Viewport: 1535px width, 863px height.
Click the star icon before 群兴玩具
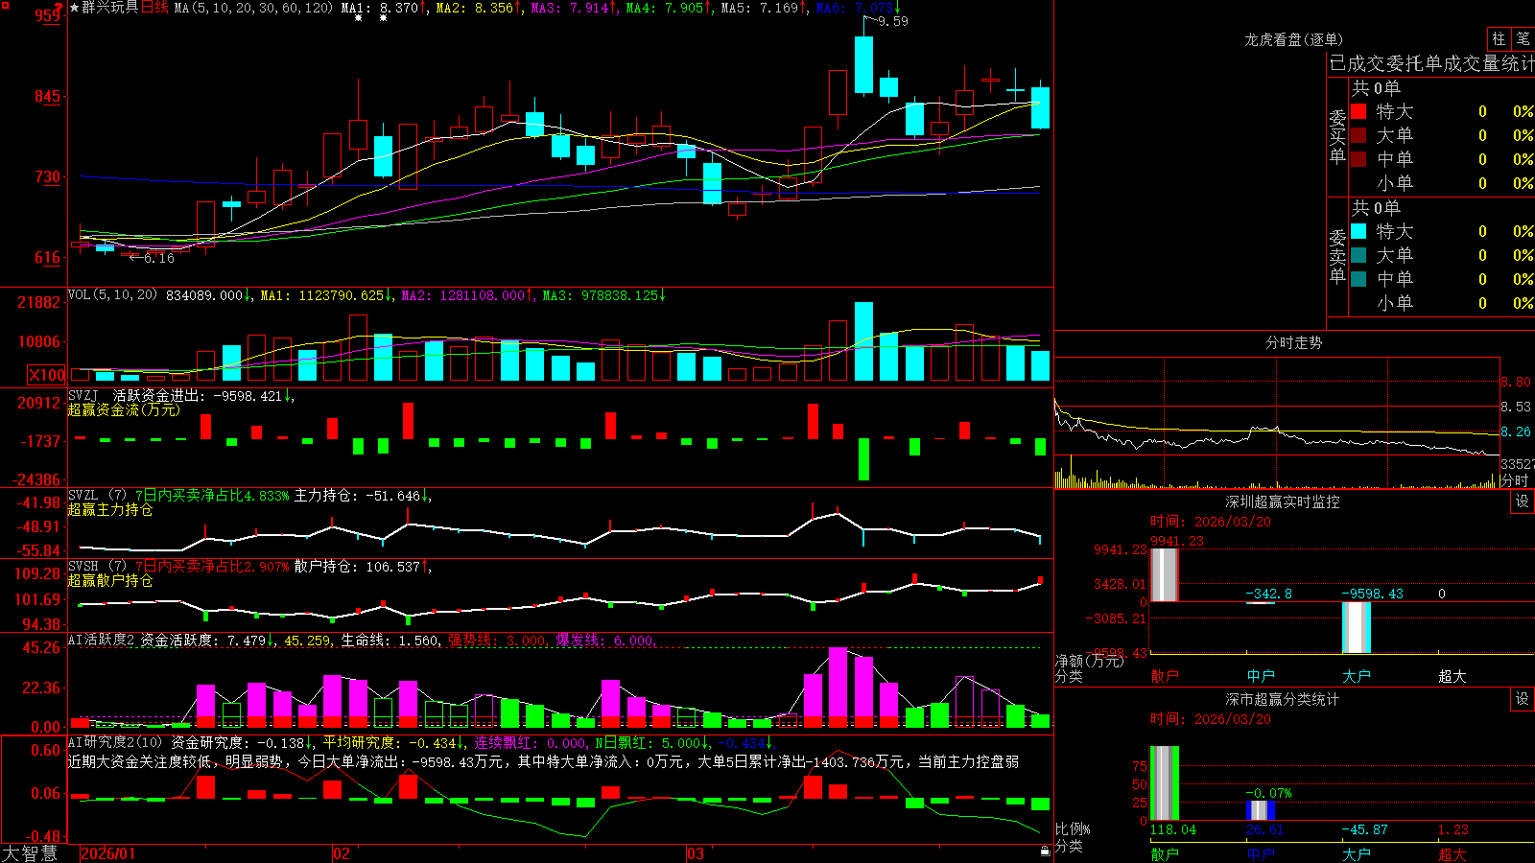click(75, 8)
